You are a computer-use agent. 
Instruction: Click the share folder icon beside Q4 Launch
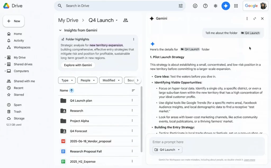click(x=125, y=20)
